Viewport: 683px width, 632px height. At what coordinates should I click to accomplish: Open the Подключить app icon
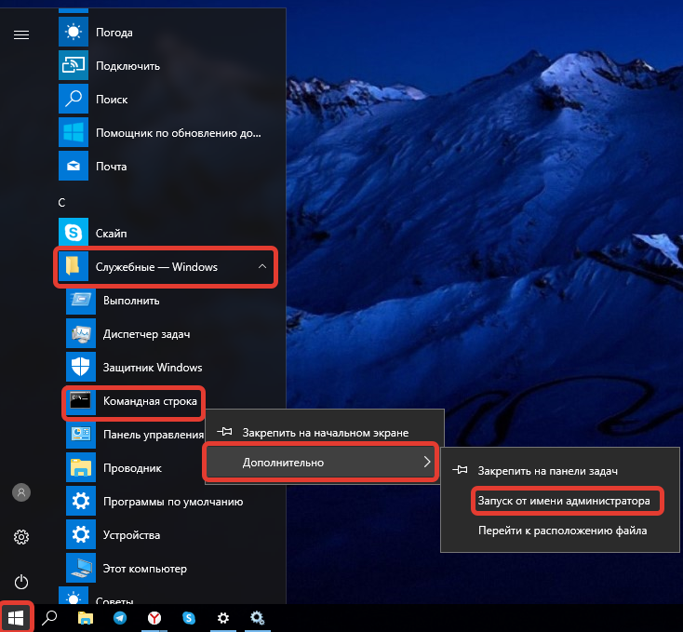(x=74, y=65)
